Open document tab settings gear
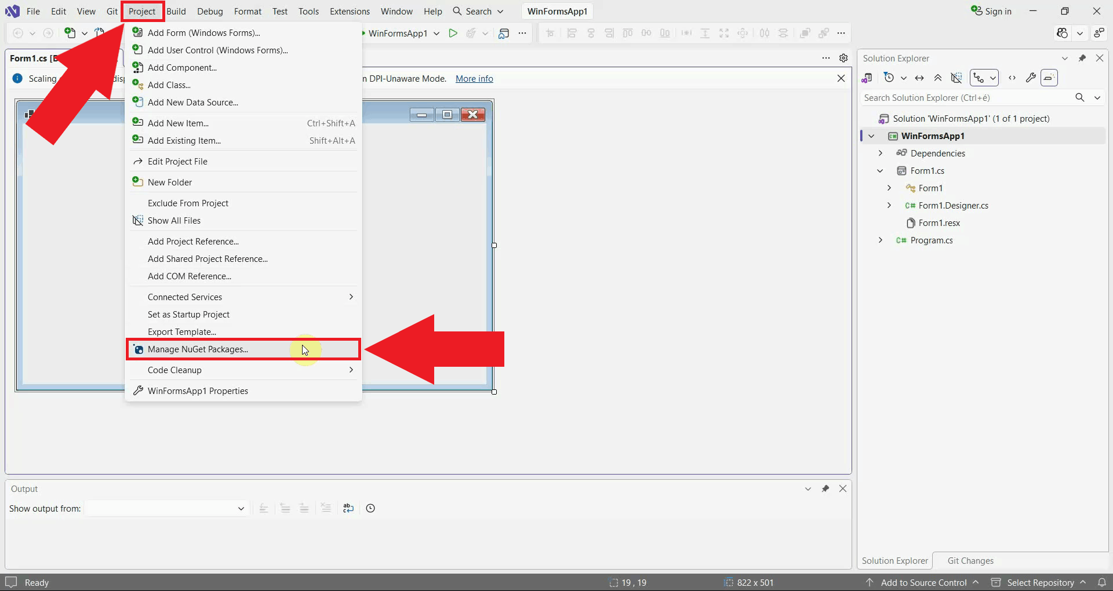 (x=843, y=58)
